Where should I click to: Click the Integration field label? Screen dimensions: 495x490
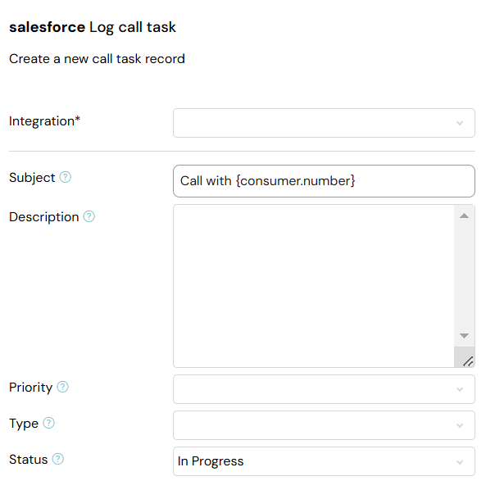(44, 121)
